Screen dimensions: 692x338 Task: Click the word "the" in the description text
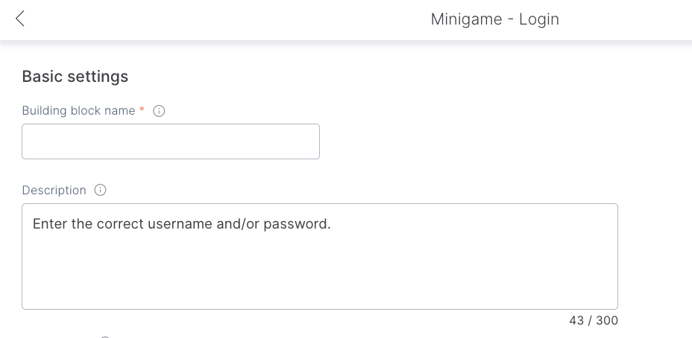point(82,224)
